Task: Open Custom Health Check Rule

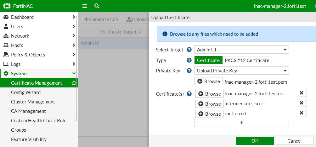Action: tap(39, 121)
